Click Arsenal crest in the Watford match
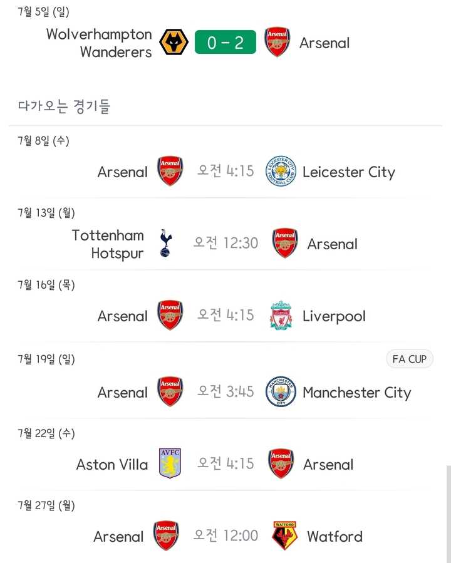This screenshot has width=451, height=563. (167, 536)
